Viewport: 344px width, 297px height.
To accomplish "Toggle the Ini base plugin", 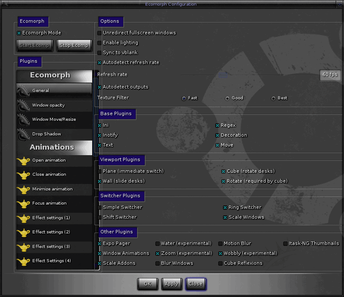I will pyautogui.click(x=99, y=126).
